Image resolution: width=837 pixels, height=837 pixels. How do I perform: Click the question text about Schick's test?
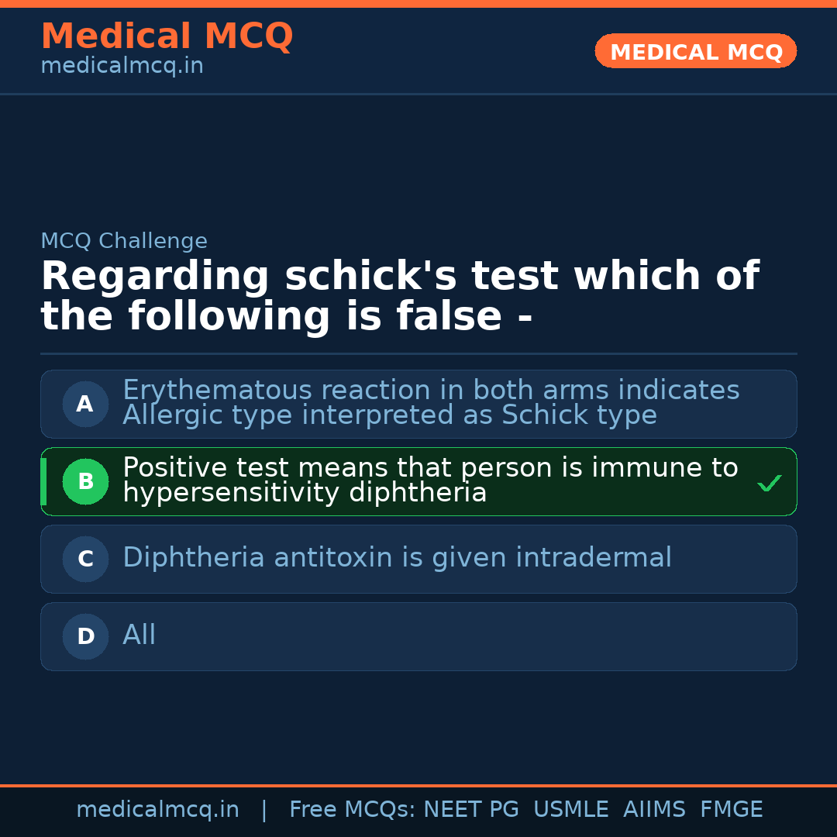tap(399, 297)
